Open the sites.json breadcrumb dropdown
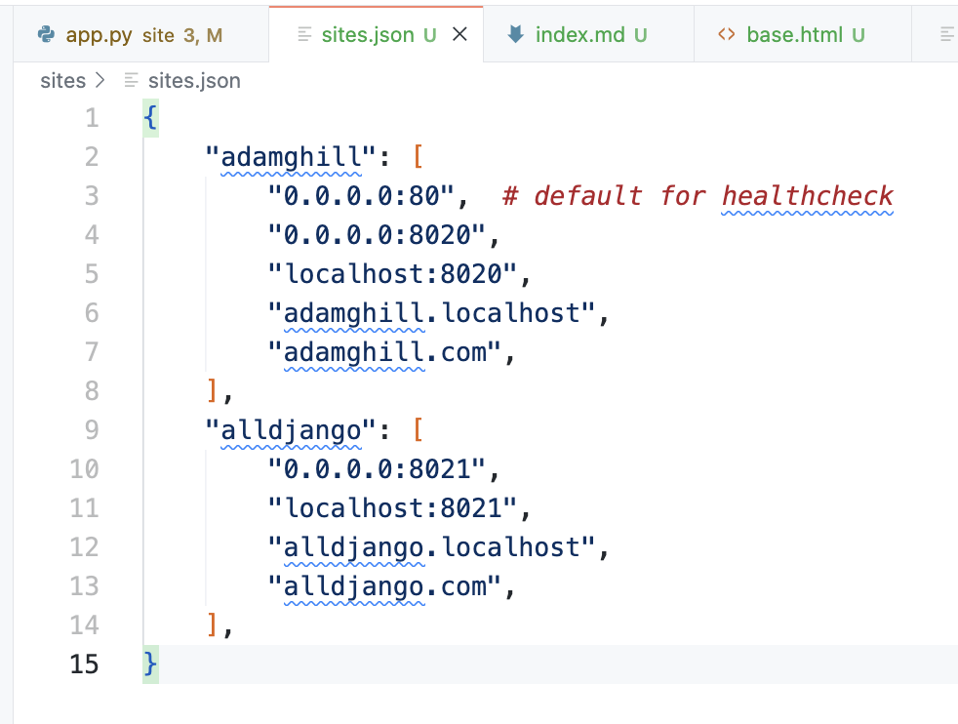958x724 pixels. coord(193,81)
